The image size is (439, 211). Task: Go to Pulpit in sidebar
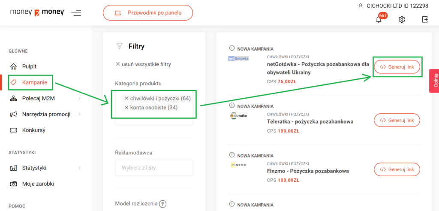30,66
